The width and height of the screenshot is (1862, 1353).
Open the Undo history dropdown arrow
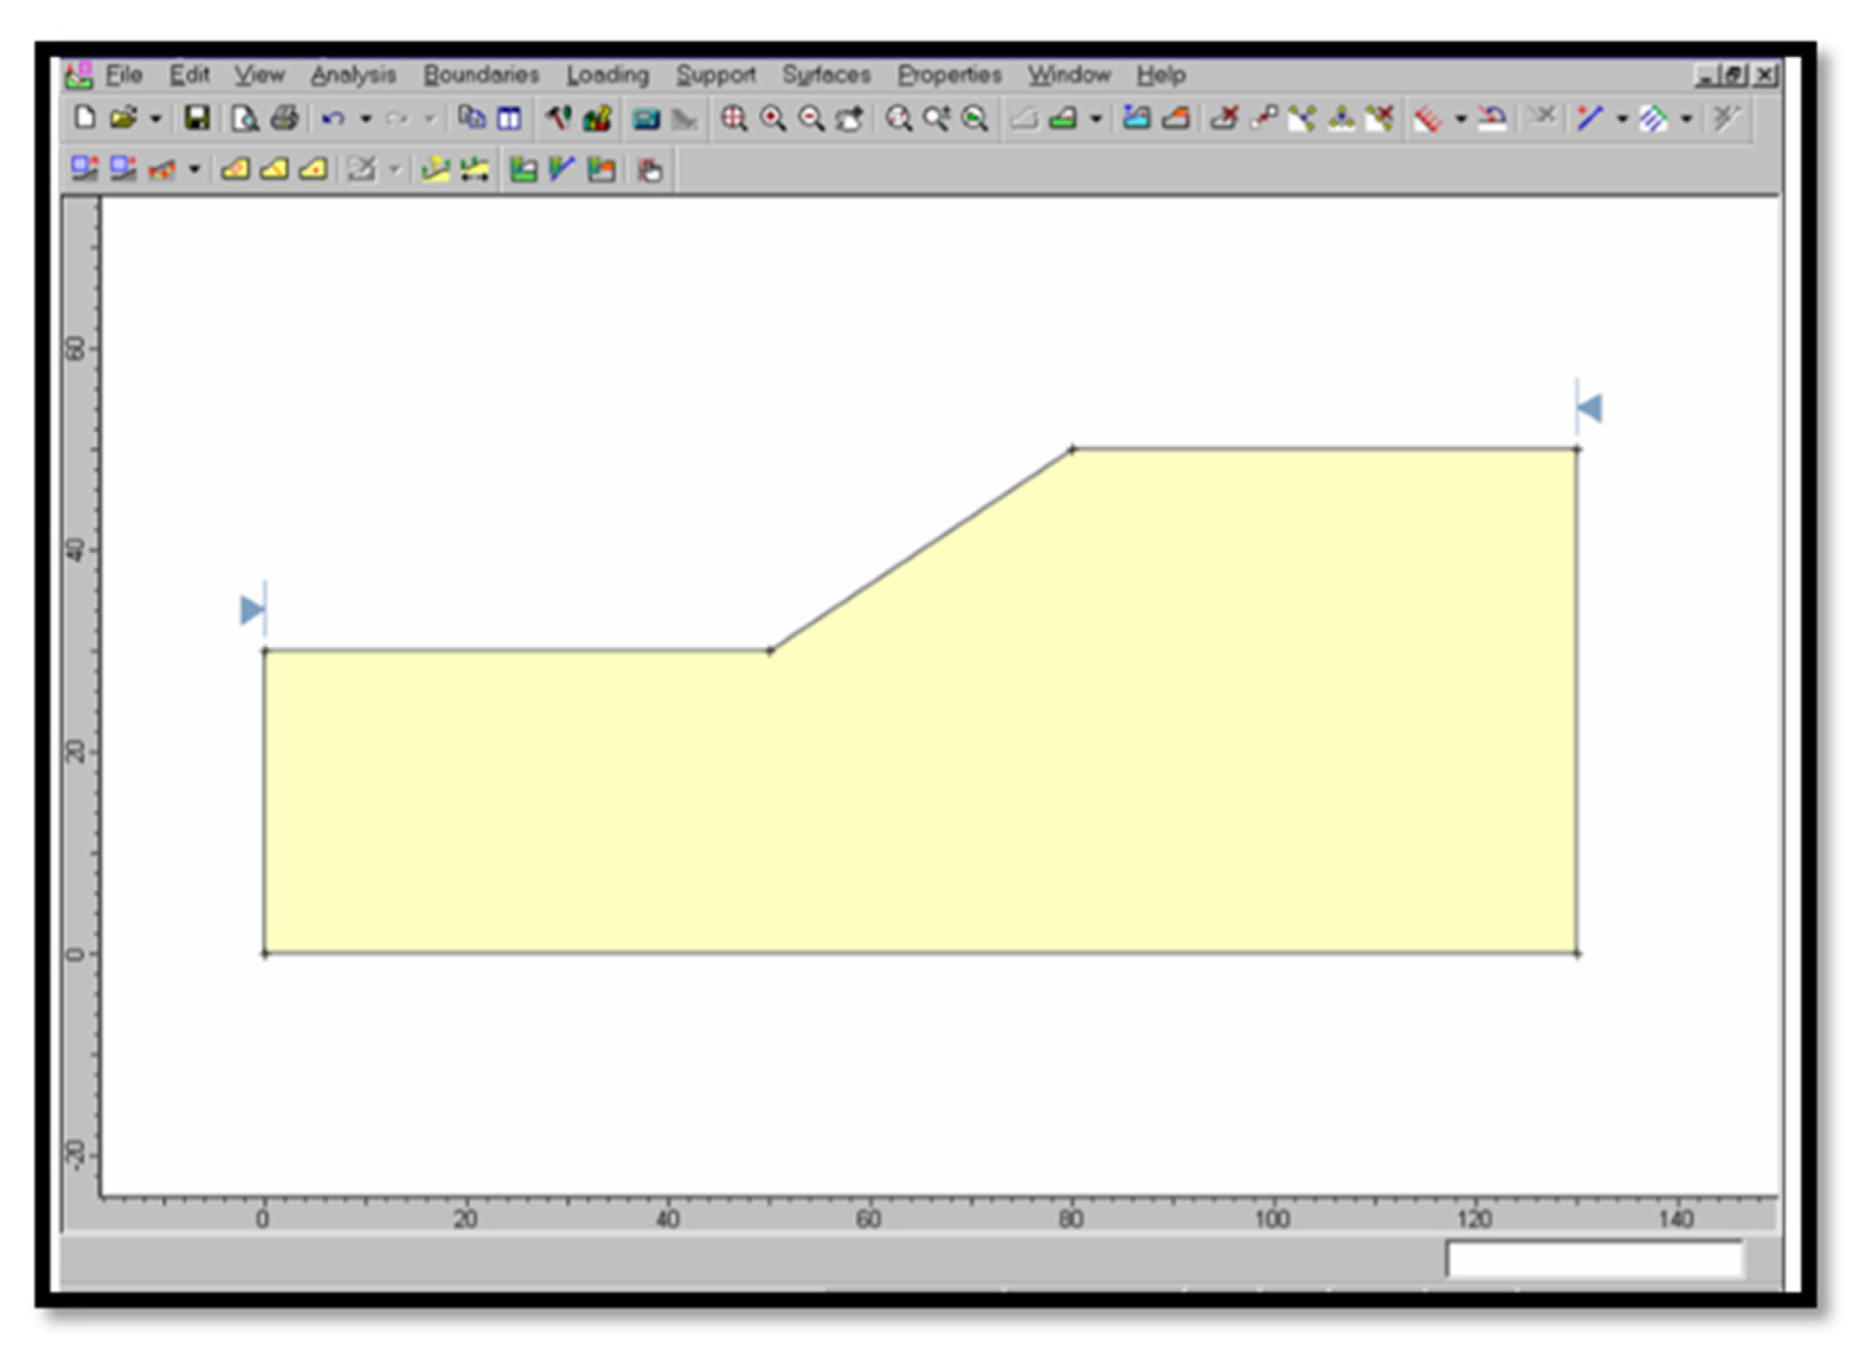(366, 119)
